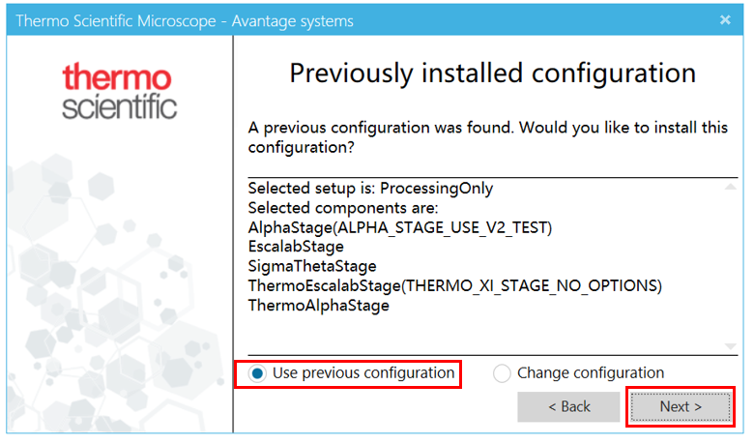Click the EscalabStage entry in list
The height and width of the screenshot is (444, 754).
click(x=296, y=247)
